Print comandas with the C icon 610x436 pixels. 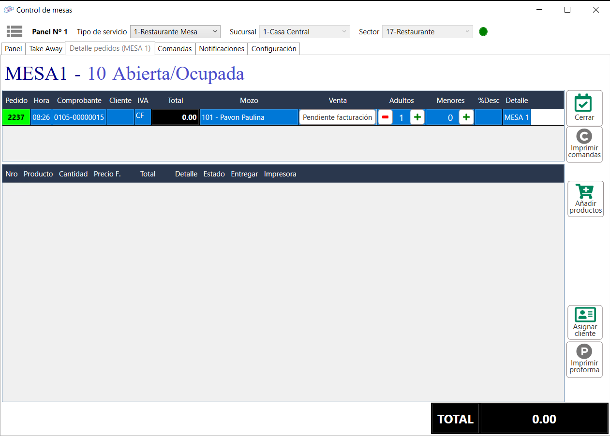[x=584, y=137]
